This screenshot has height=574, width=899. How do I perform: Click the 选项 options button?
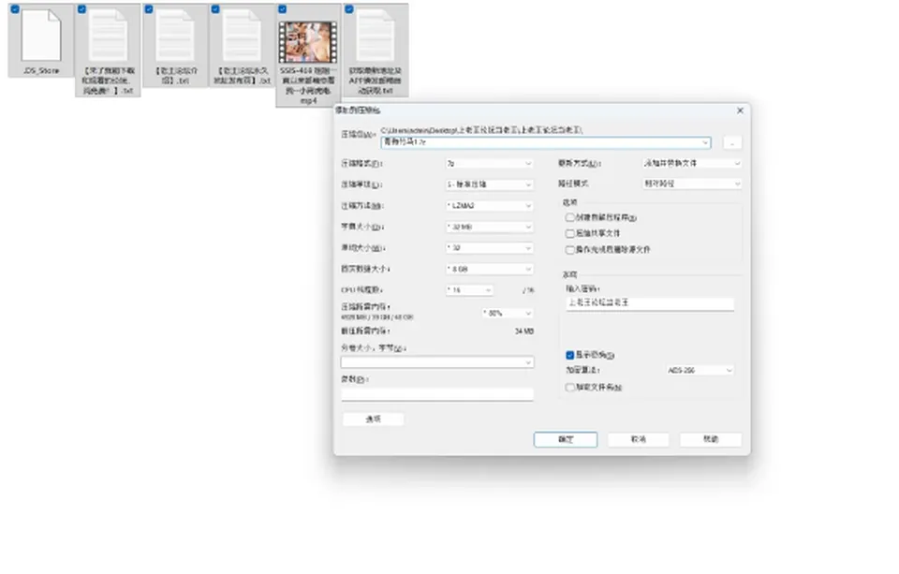pos(374,419)
